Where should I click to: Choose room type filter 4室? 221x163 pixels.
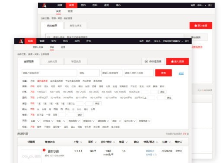[57, 103]
